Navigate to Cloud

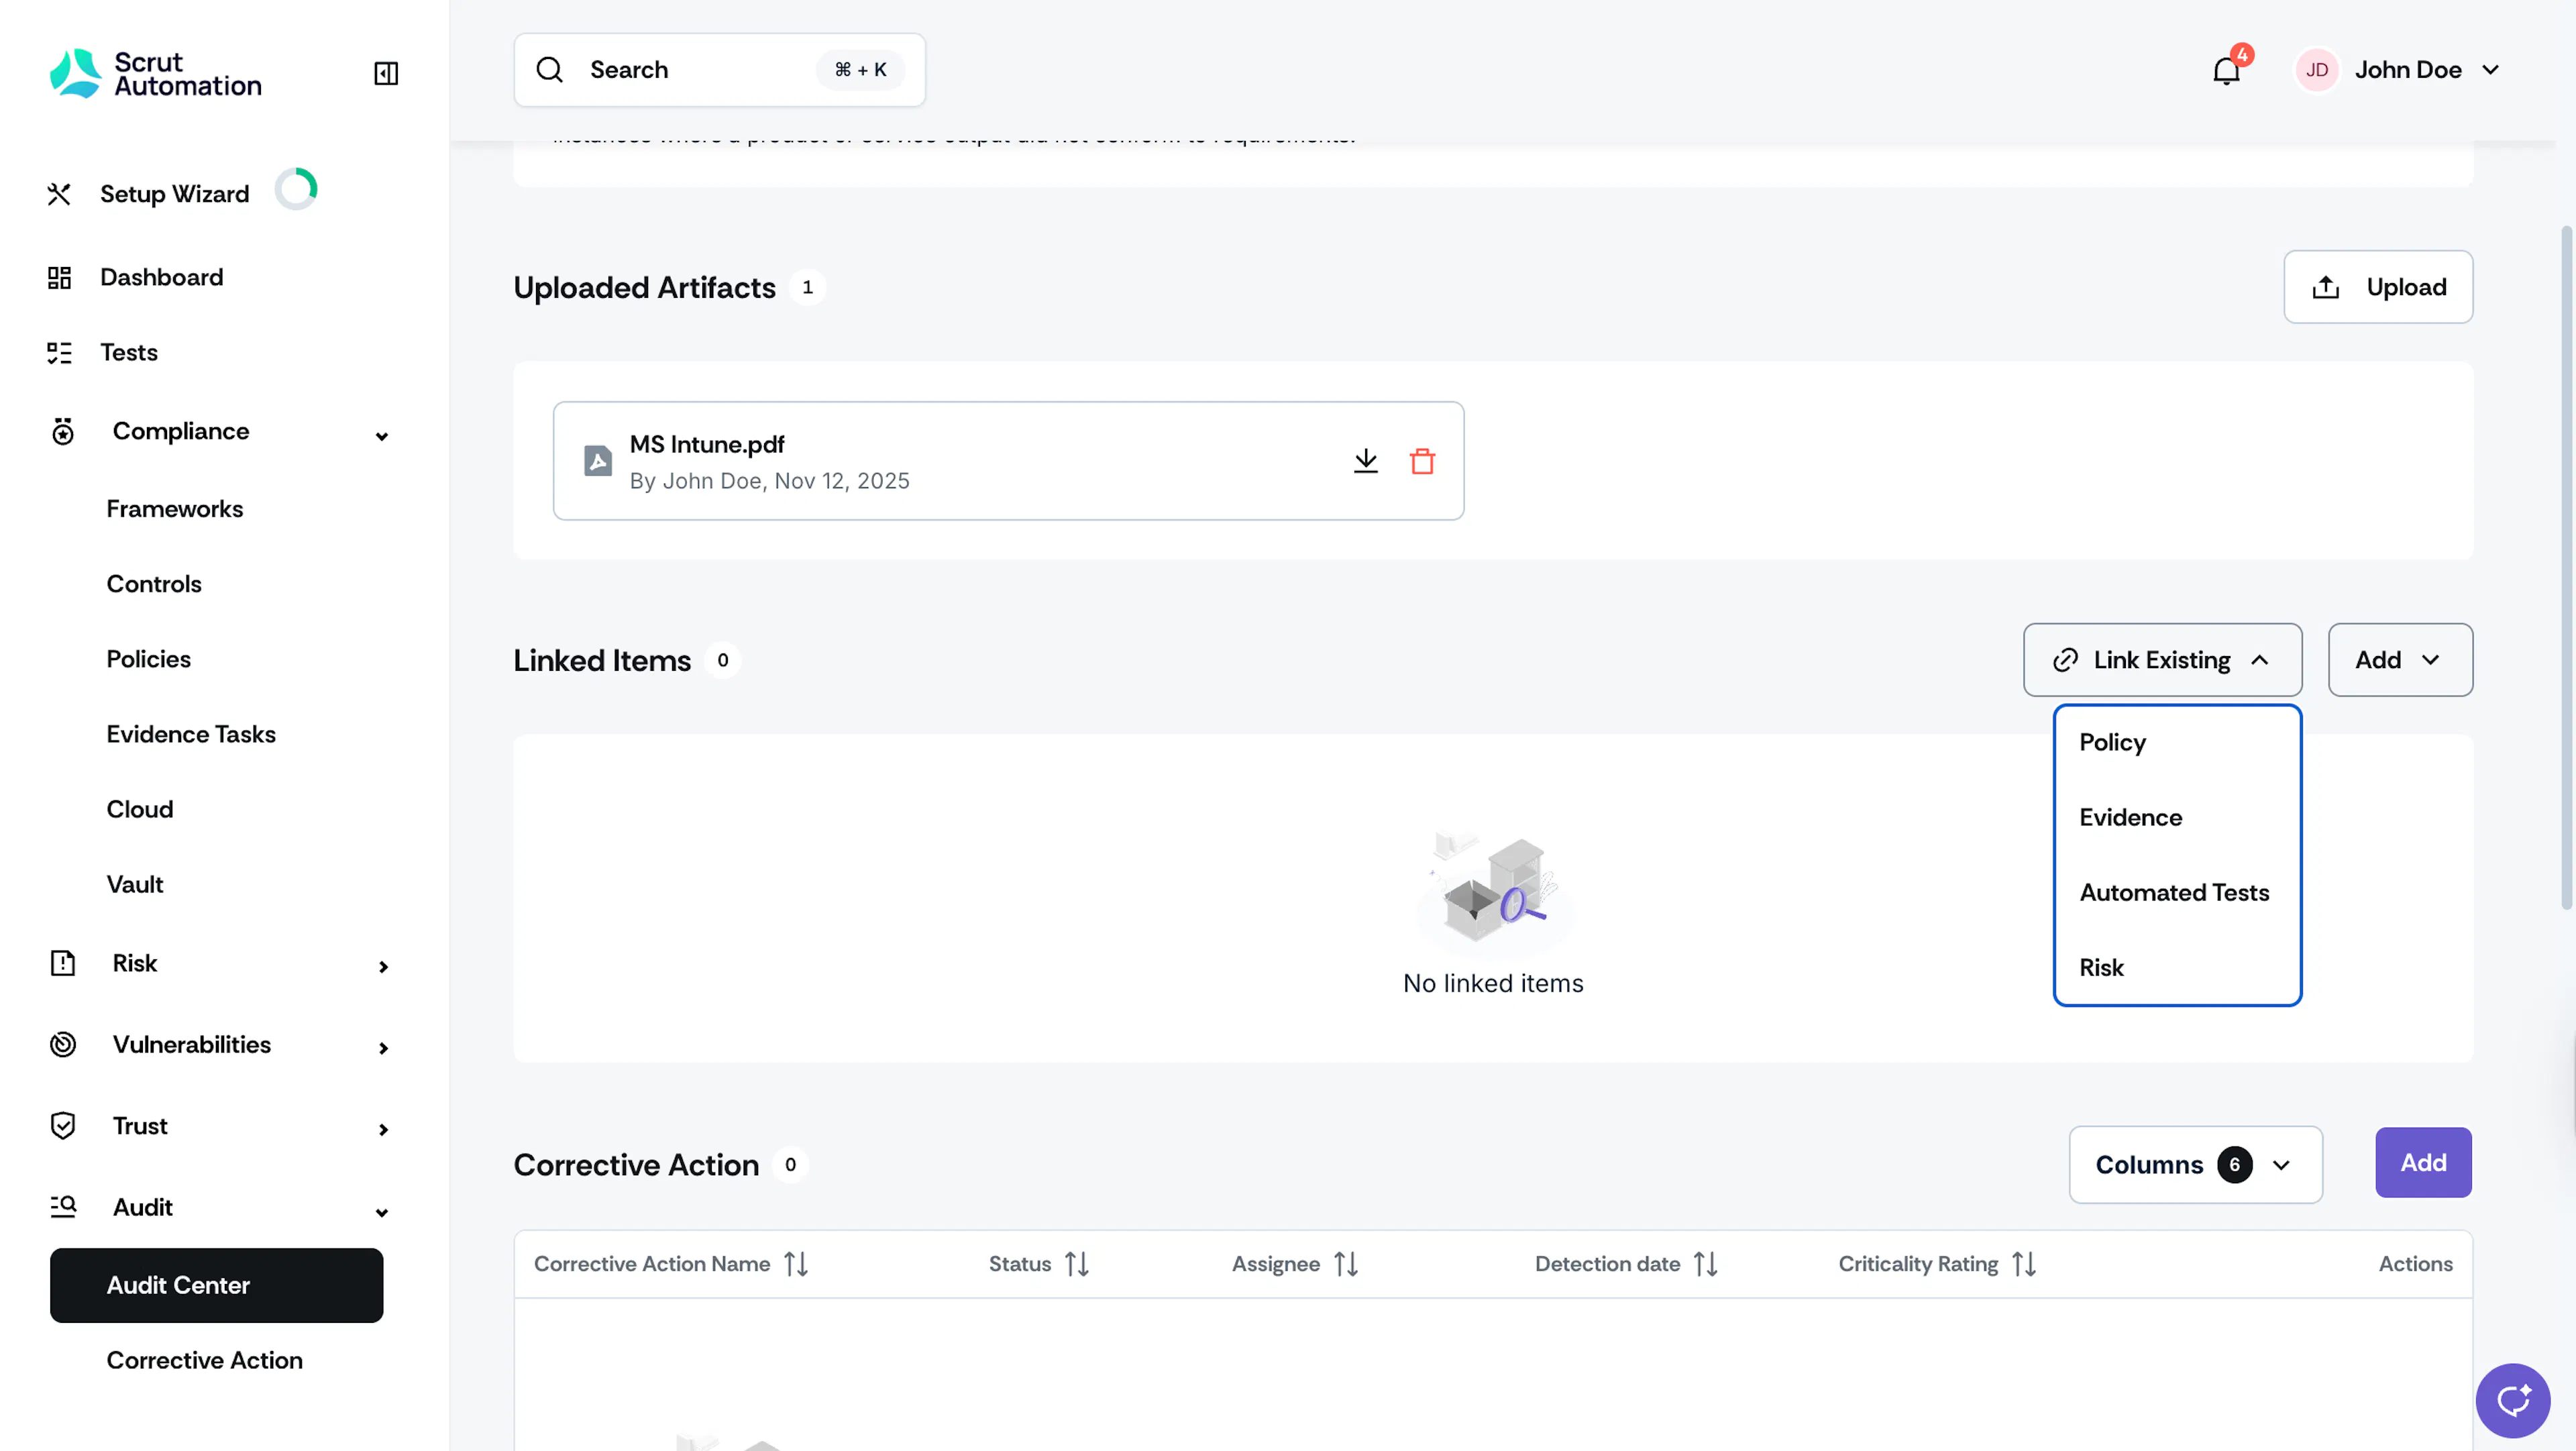click(140, 809)
